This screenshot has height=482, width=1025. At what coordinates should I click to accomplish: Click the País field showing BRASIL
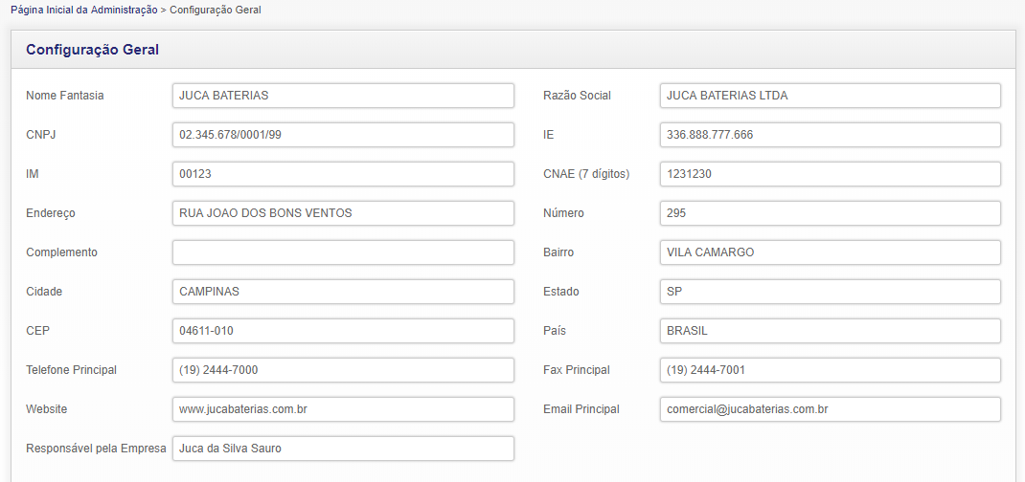(830, 331)
